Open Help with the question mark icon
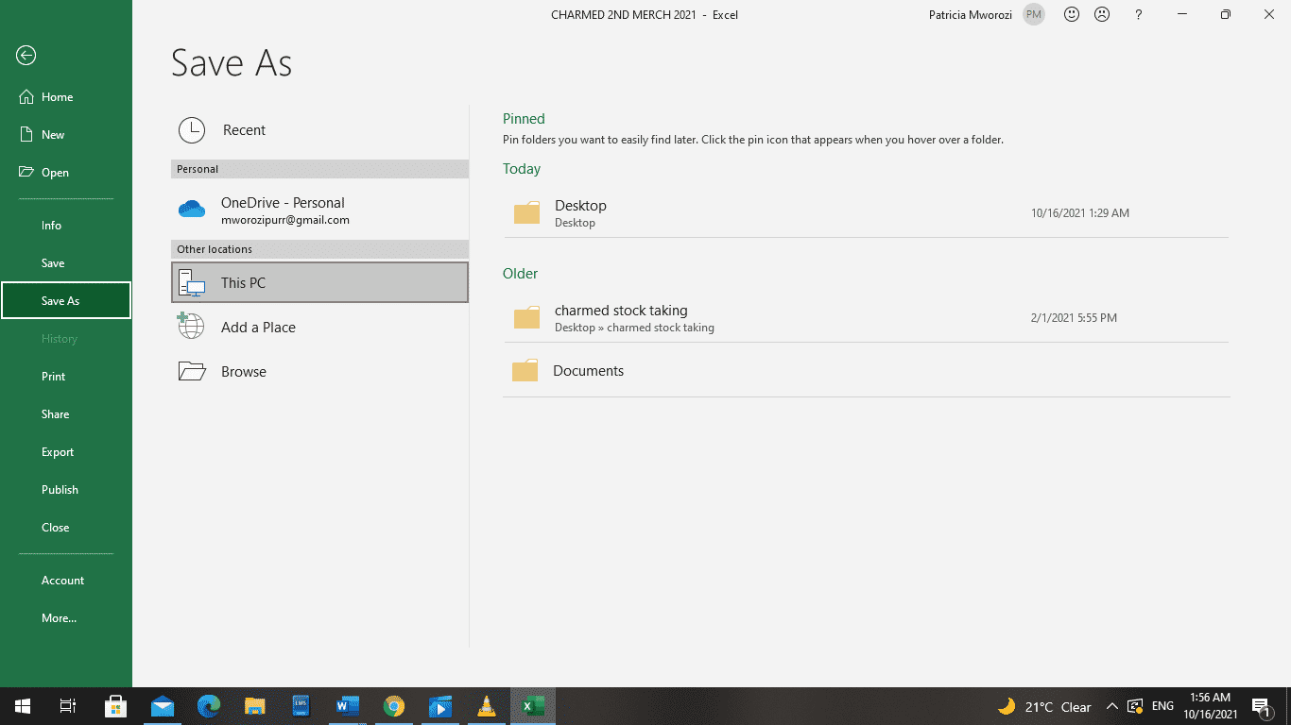Viewport: 1291px width, 725px height. (x=1138, y=14)
